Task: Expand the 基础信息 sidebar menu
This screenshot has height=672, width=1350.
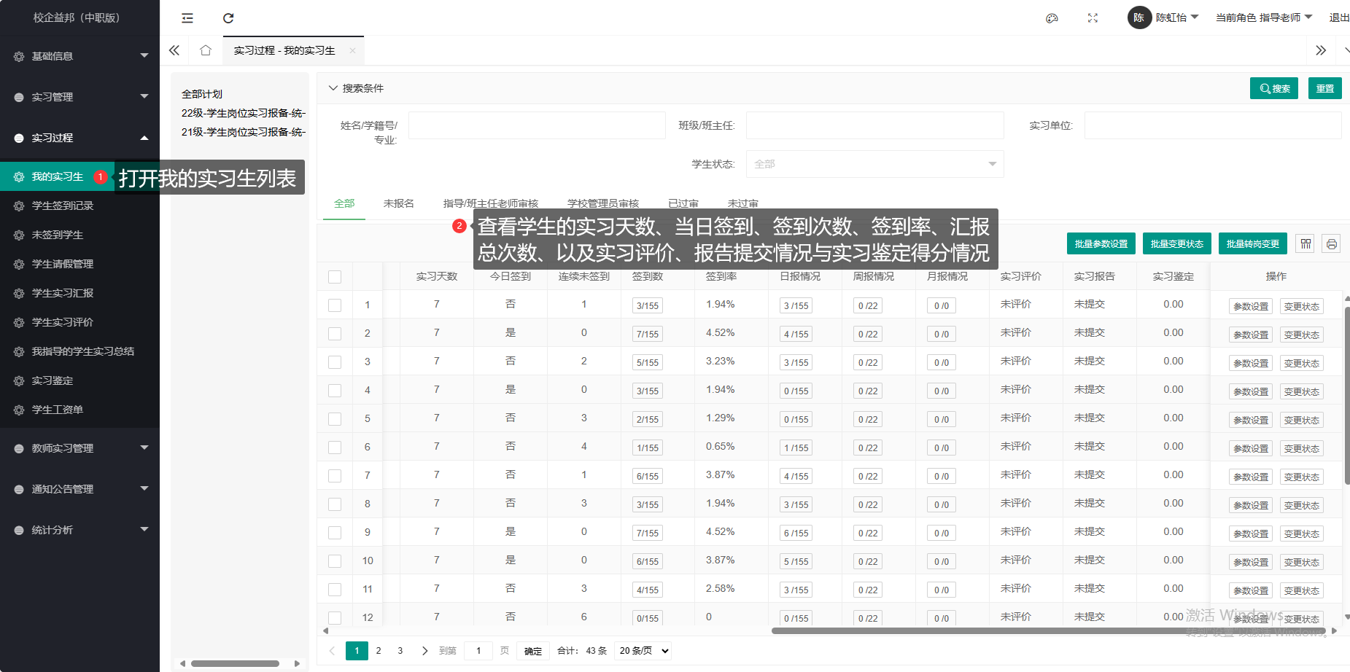Action: (79, 56)
